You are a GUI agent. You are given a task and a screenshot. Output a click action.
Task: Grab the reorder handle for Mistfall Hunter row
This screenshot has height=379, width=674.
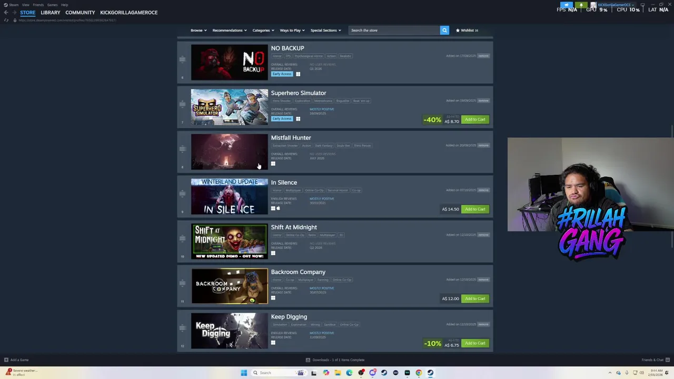182,149
